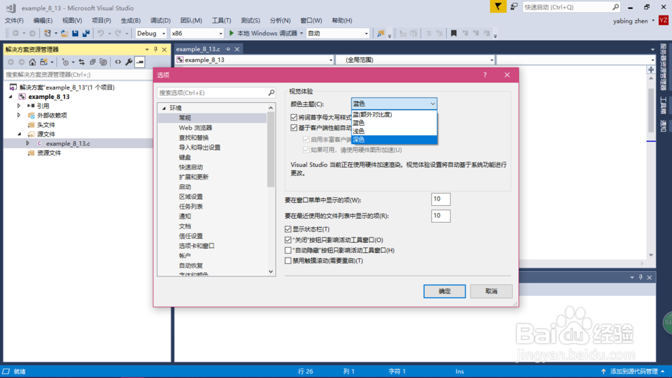Click the new project toolbar icon
The image size is (672, 378).
[48, 33]
